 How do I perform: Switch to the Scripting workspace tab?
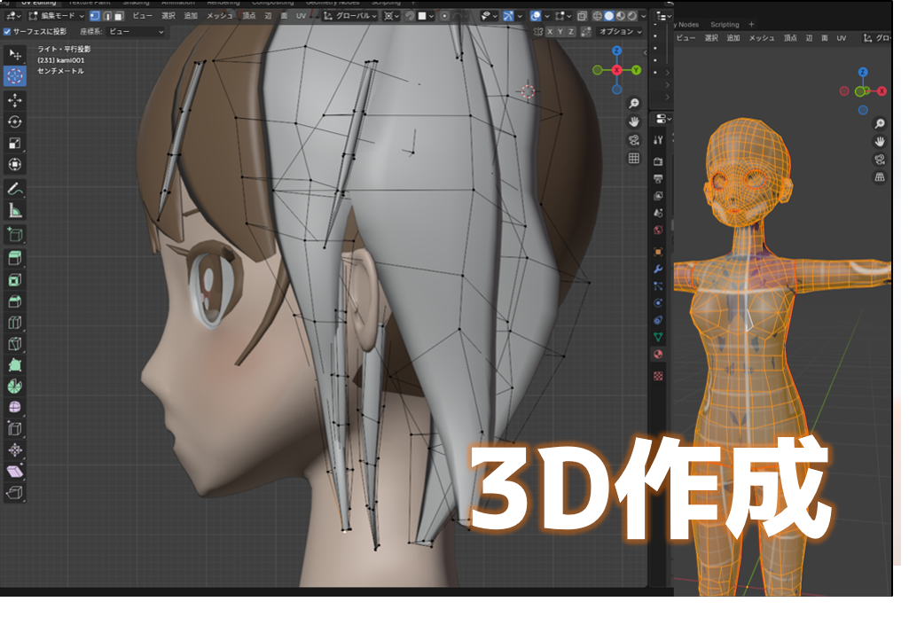(x=725, y=25)
